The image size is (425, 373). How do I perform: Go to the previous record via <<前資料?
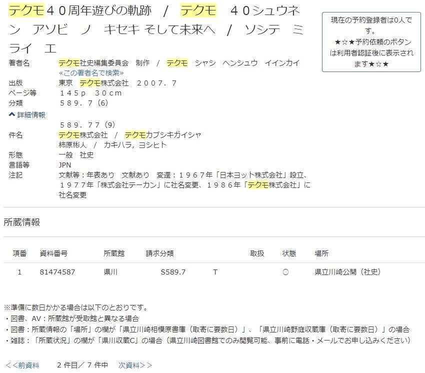pos(21,365)
